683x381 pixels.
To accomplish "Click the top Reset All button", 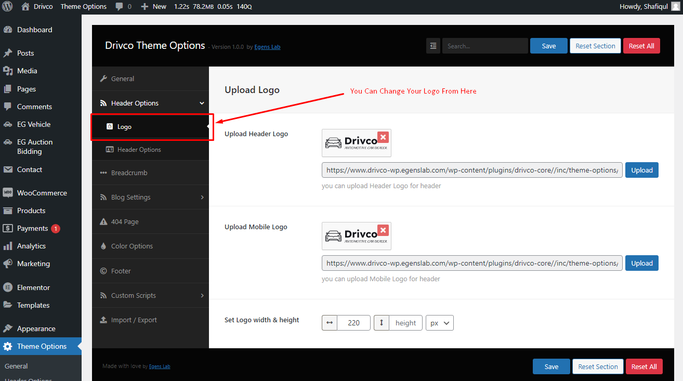I will click(641, 46).
